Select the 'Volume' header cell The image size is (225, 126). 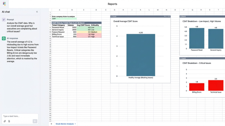click(72, 25)
